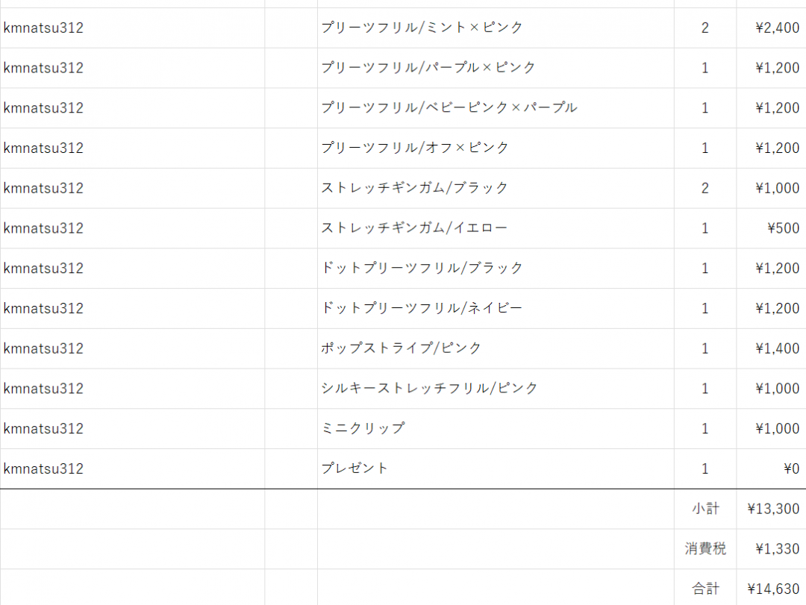Select the プレゼント item cell
This screenshot has height=605, width=806.
(354, 468)
